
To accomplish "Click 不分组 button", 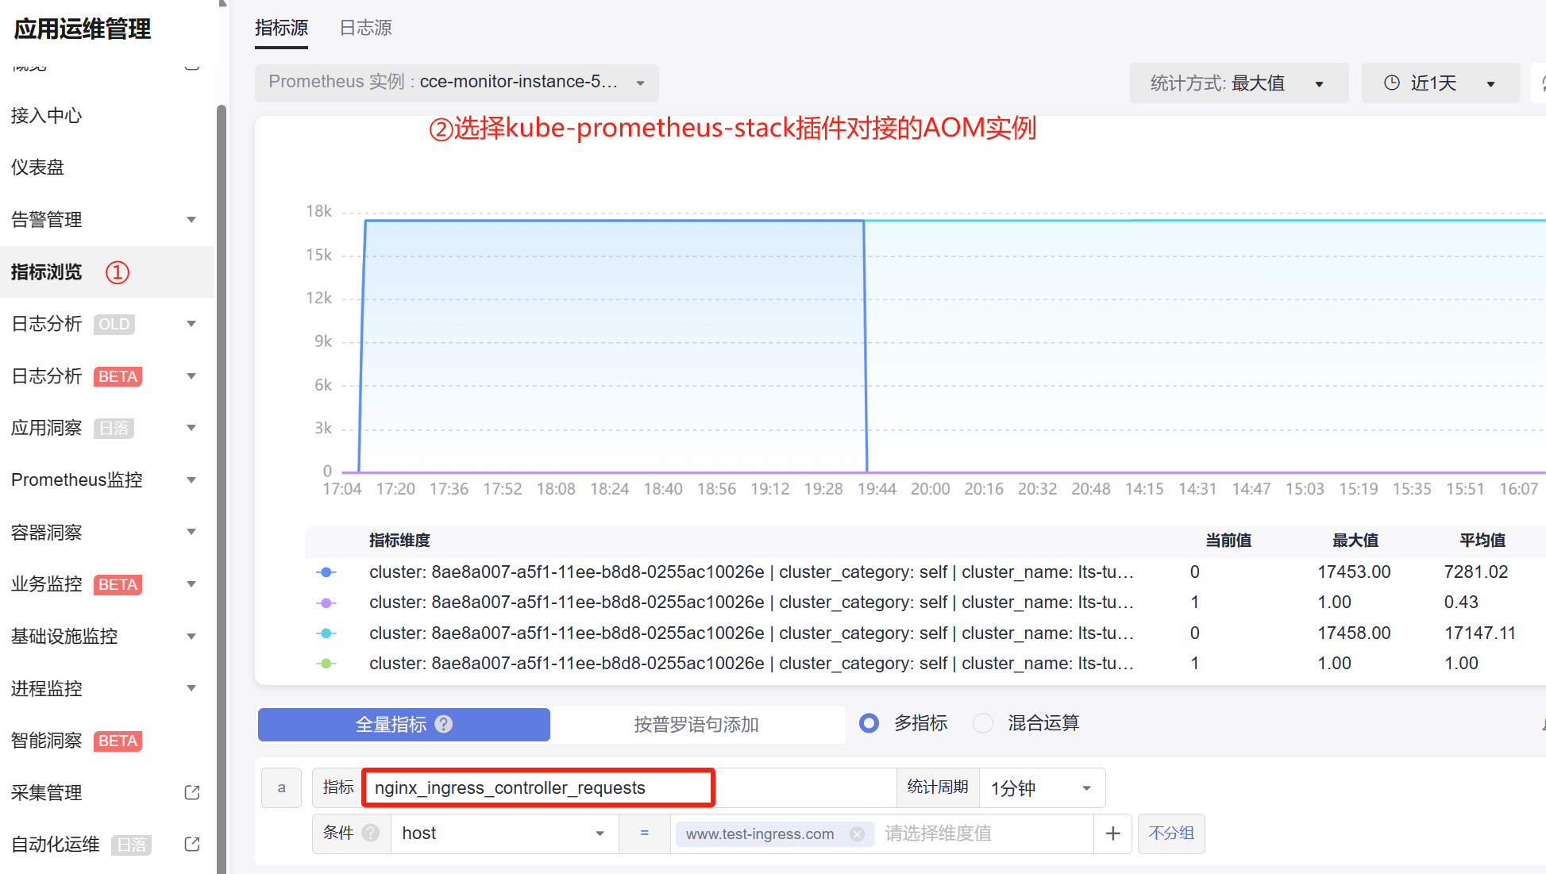I will coord(1170,834).
